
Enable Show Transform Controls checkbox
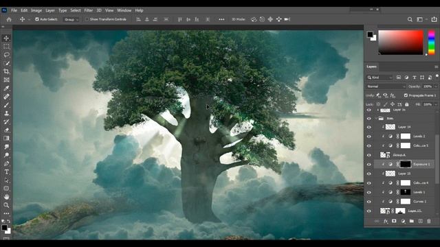87,19
